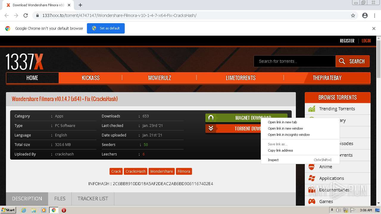Click the Applications category icon
The image size is (381, 214).
tap(312, 178)
